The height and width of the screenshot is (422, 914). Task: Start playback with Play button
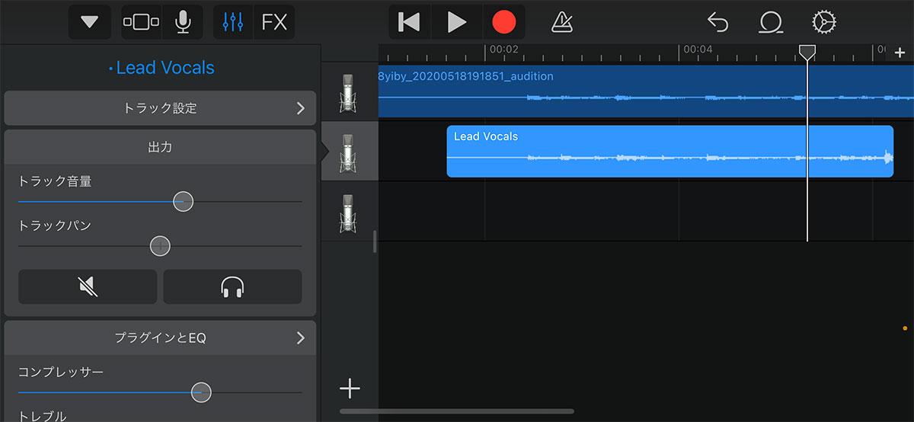click(457, 22)
